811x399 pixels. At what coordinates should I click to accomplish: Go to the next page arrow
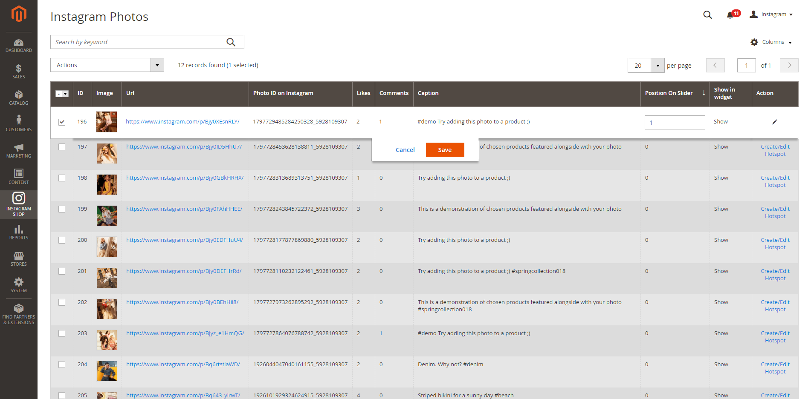(789, 65)
